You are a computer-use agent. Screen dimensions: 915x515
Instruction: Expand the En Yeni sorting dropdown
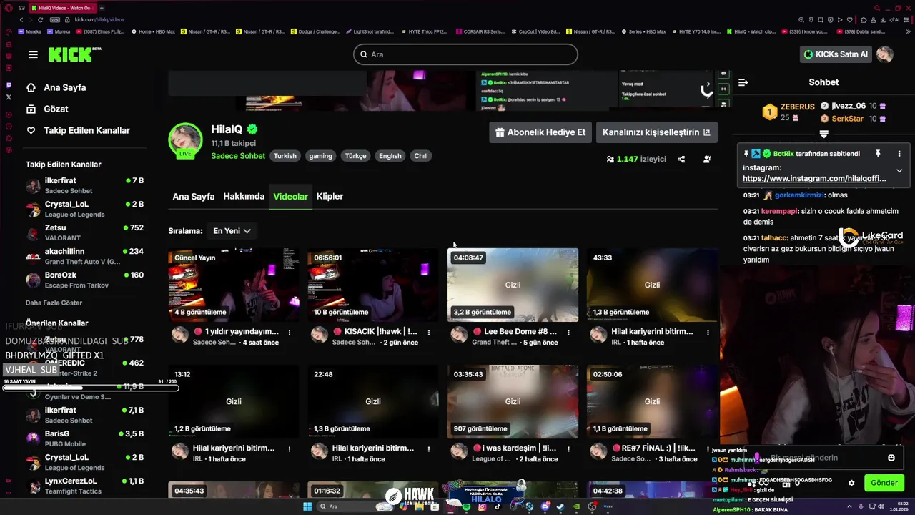[232, 231]
